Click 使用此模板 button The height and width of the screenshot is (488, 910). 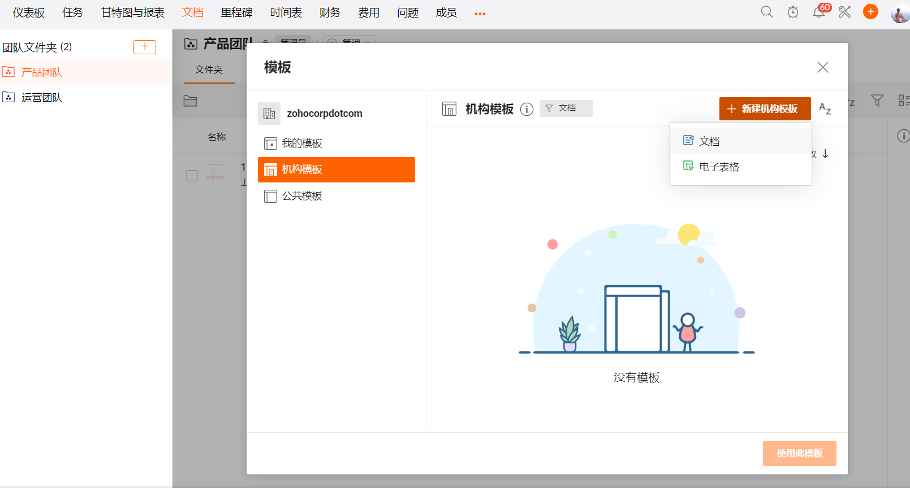[x=799, y=454]
